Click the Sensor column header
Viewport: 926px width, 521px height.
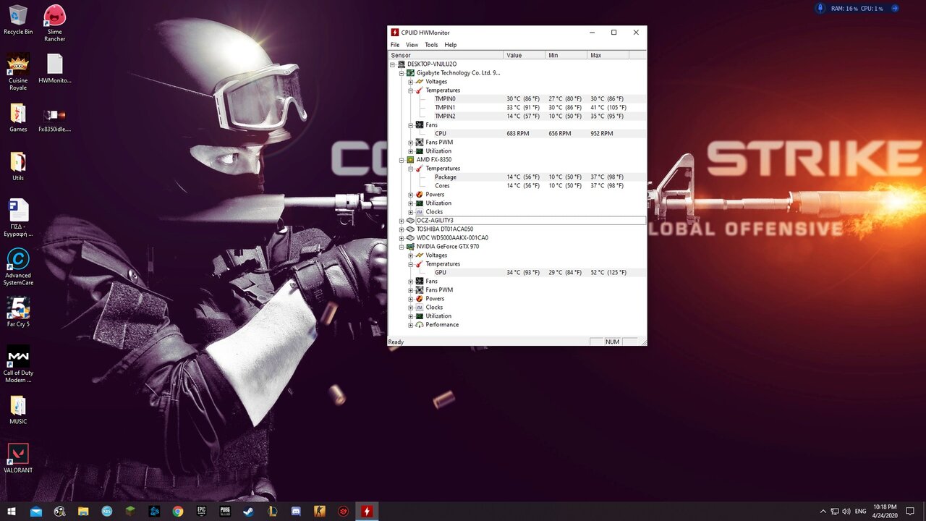[x=446, y=55]
